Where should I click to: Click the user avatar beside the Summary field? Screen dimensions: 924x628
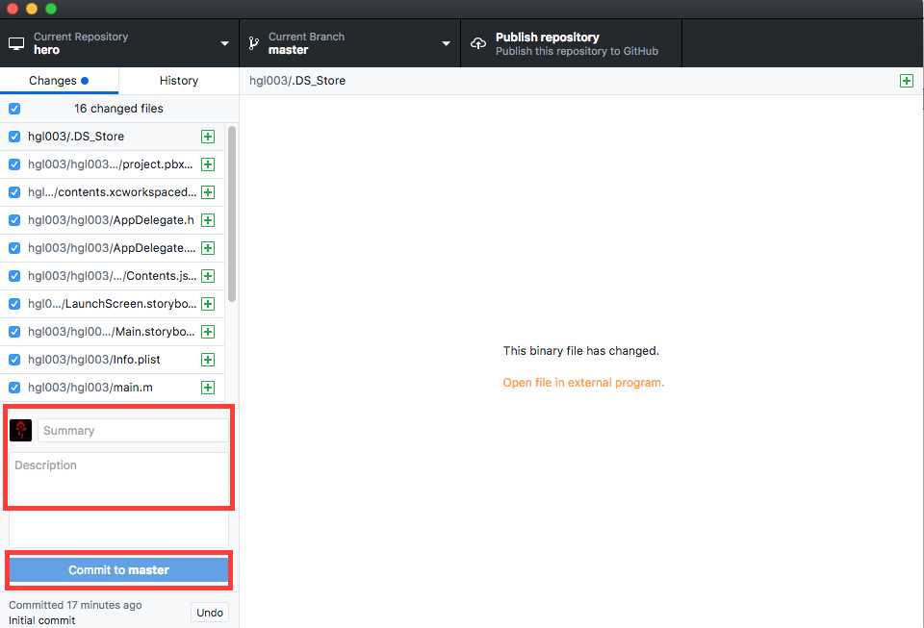tap(20, 430)
